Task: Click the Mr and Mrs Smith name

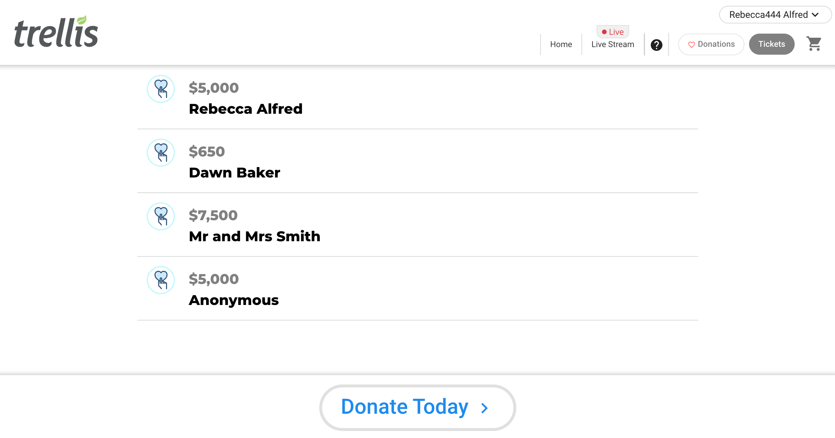Action: [x=254, y=236]
